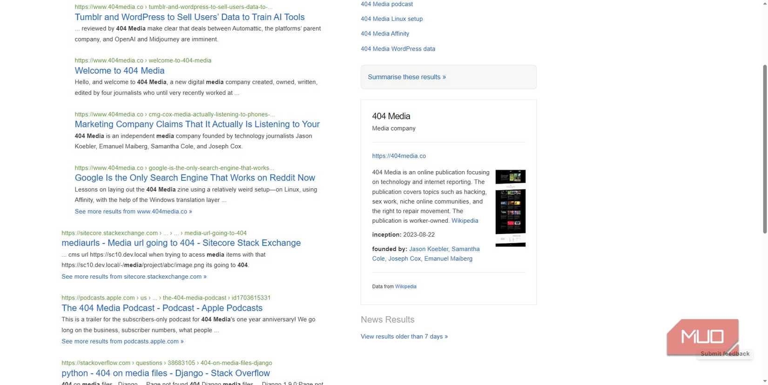The height and width of the screenshot is (385, 768).
Task: Click the cmg-cox-media green URL breadcrumb
Action: [x=175, y=114]
